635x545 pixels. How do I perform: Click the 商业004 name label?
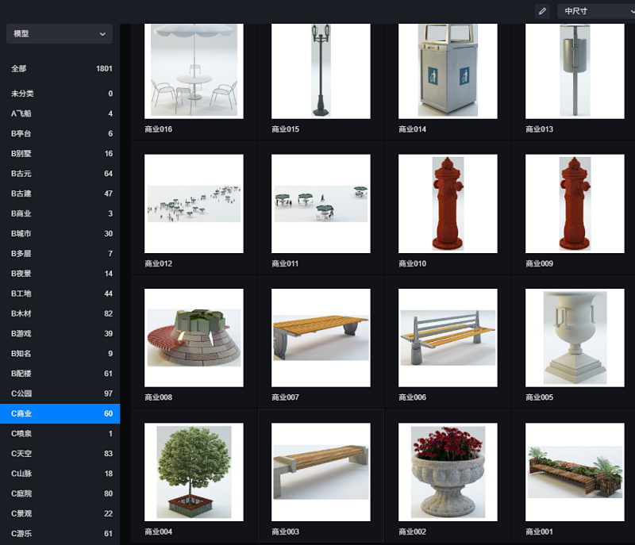click(158, 532)
